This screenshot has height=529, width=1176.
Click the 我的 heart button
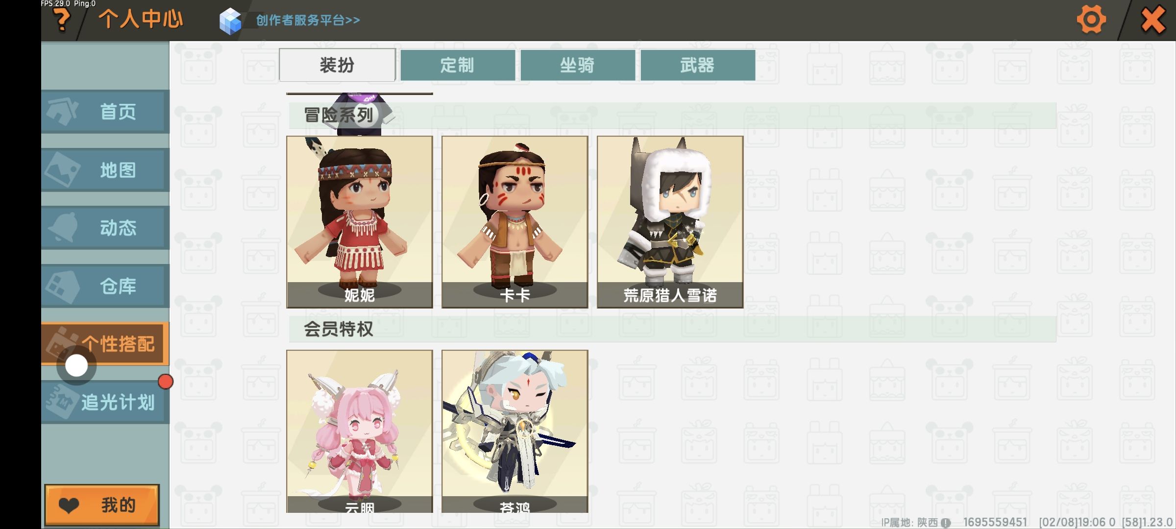(102, 505)
